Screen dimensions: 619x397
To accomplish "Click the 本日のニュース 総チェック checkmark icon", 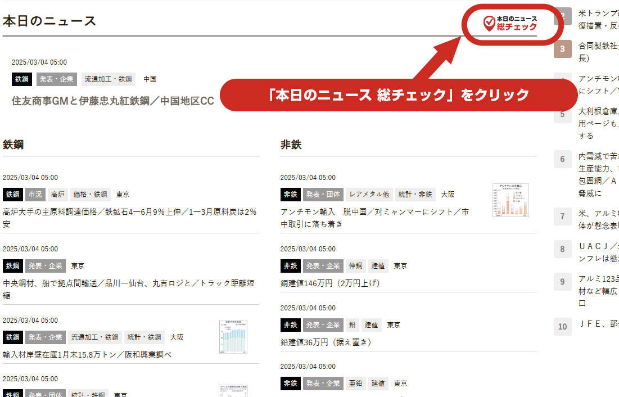I will [x=489, y=23].
